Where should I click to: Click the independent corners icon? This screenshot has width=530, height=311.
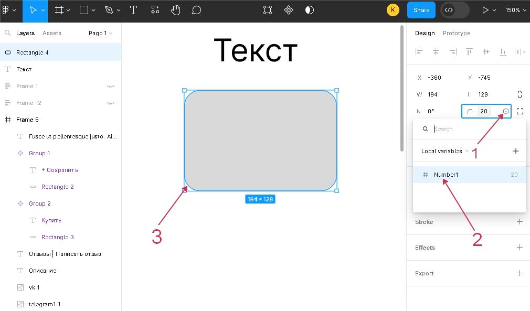tap(520, 111)
